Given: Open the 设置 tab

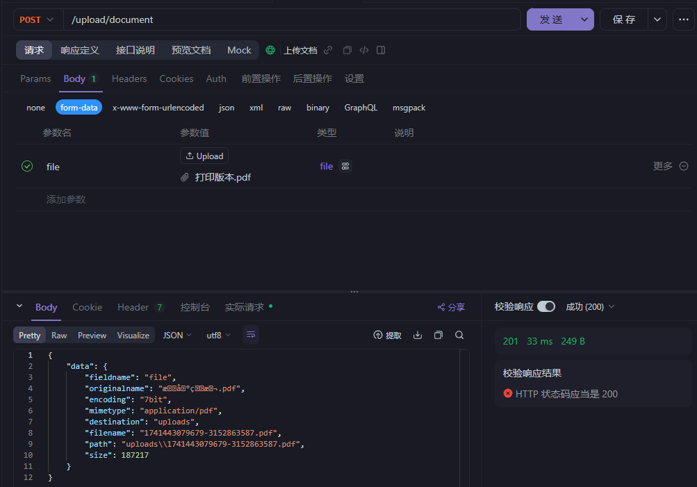Looking at the screenshot, I should click(354, 79).
